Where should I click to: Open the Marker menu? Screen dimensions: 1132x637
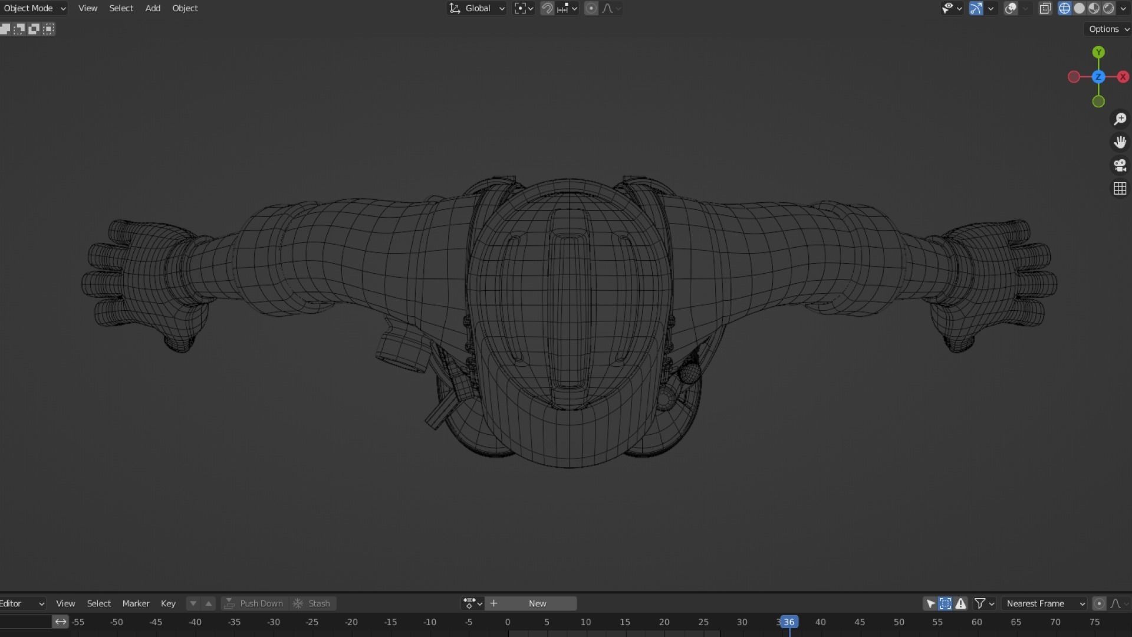[136, 603]
